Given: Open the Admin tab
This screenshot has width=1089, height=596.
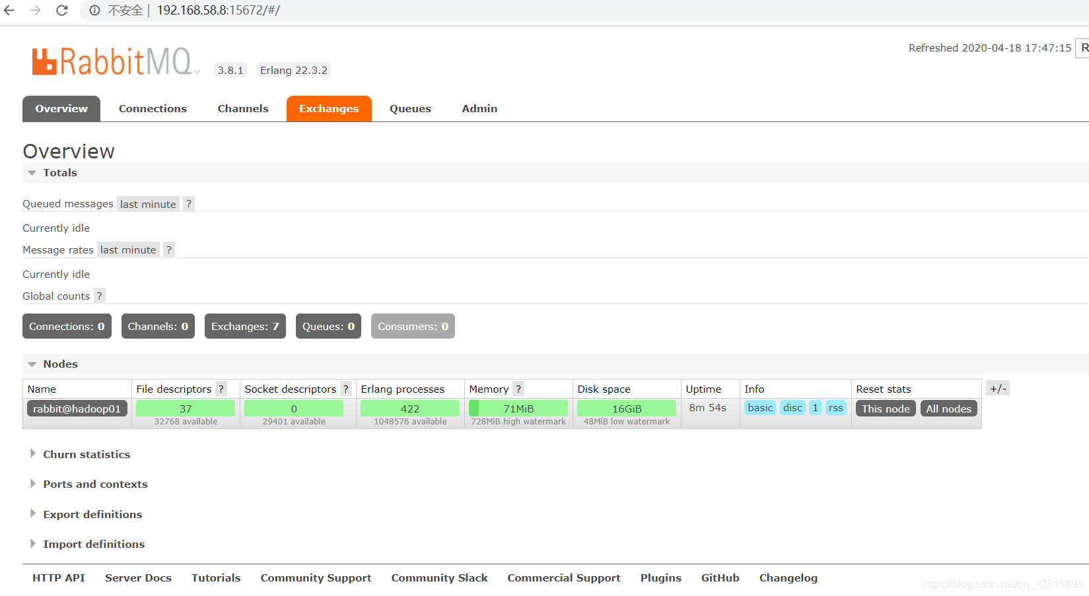Looking at the screenshot, I should [479, 109].
